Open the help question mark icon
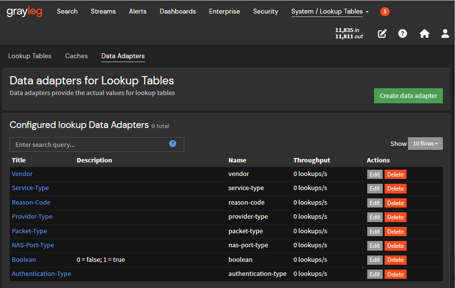The image size is (455, 288). pyautogui.click(x=403, y=33)
